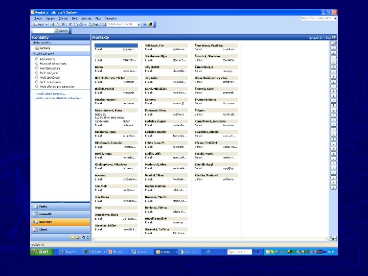368x276 pixels.
Task: Select the Bajka contact card
Action: 116,69
